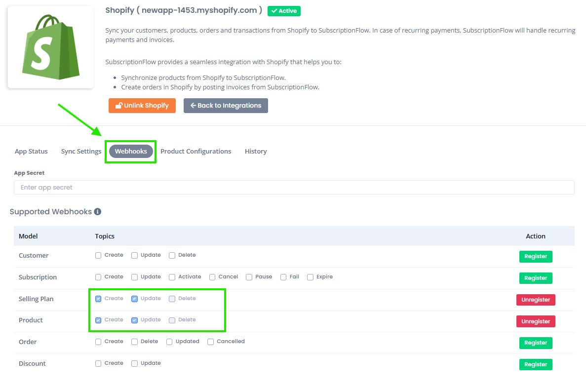The image size is (586, 389).
Task: Tick the Subscription Expire checkbox
Action: pyautogui.click(x=310, y=277)
